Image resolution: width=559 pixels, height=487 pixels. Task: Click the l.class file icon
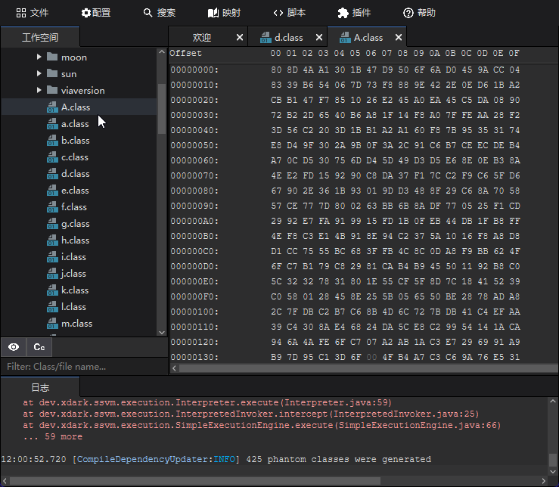[x=52, y=306]
